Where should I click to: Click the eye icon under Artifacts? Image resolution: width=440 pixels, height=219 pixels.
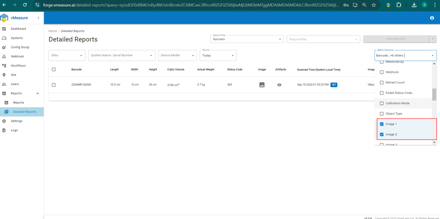pos(279,85)
